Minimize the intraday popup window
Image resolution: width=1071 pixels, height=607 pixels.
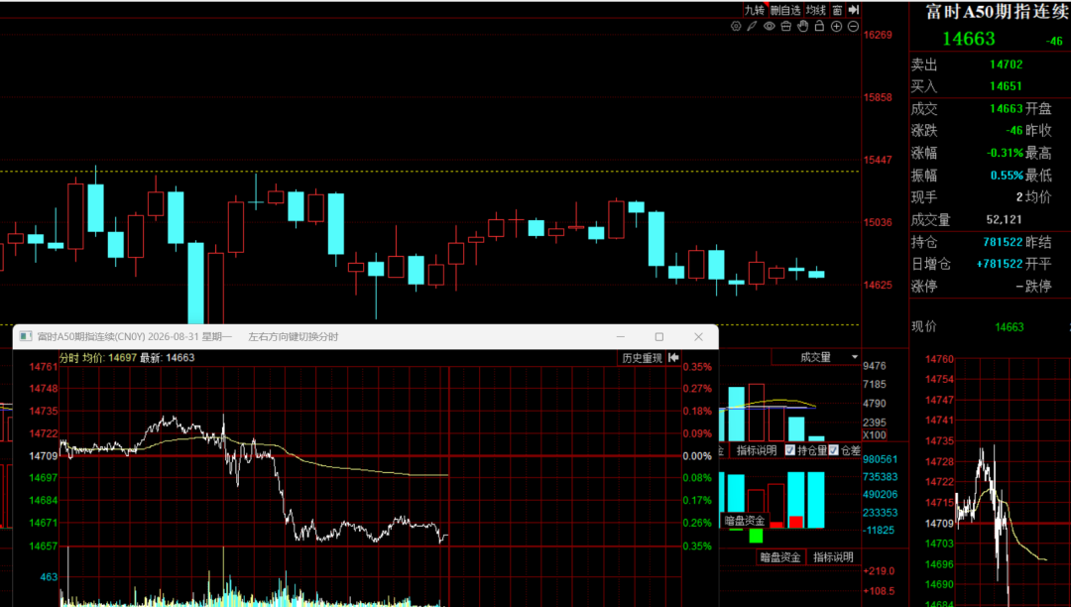tap(620, 336)
